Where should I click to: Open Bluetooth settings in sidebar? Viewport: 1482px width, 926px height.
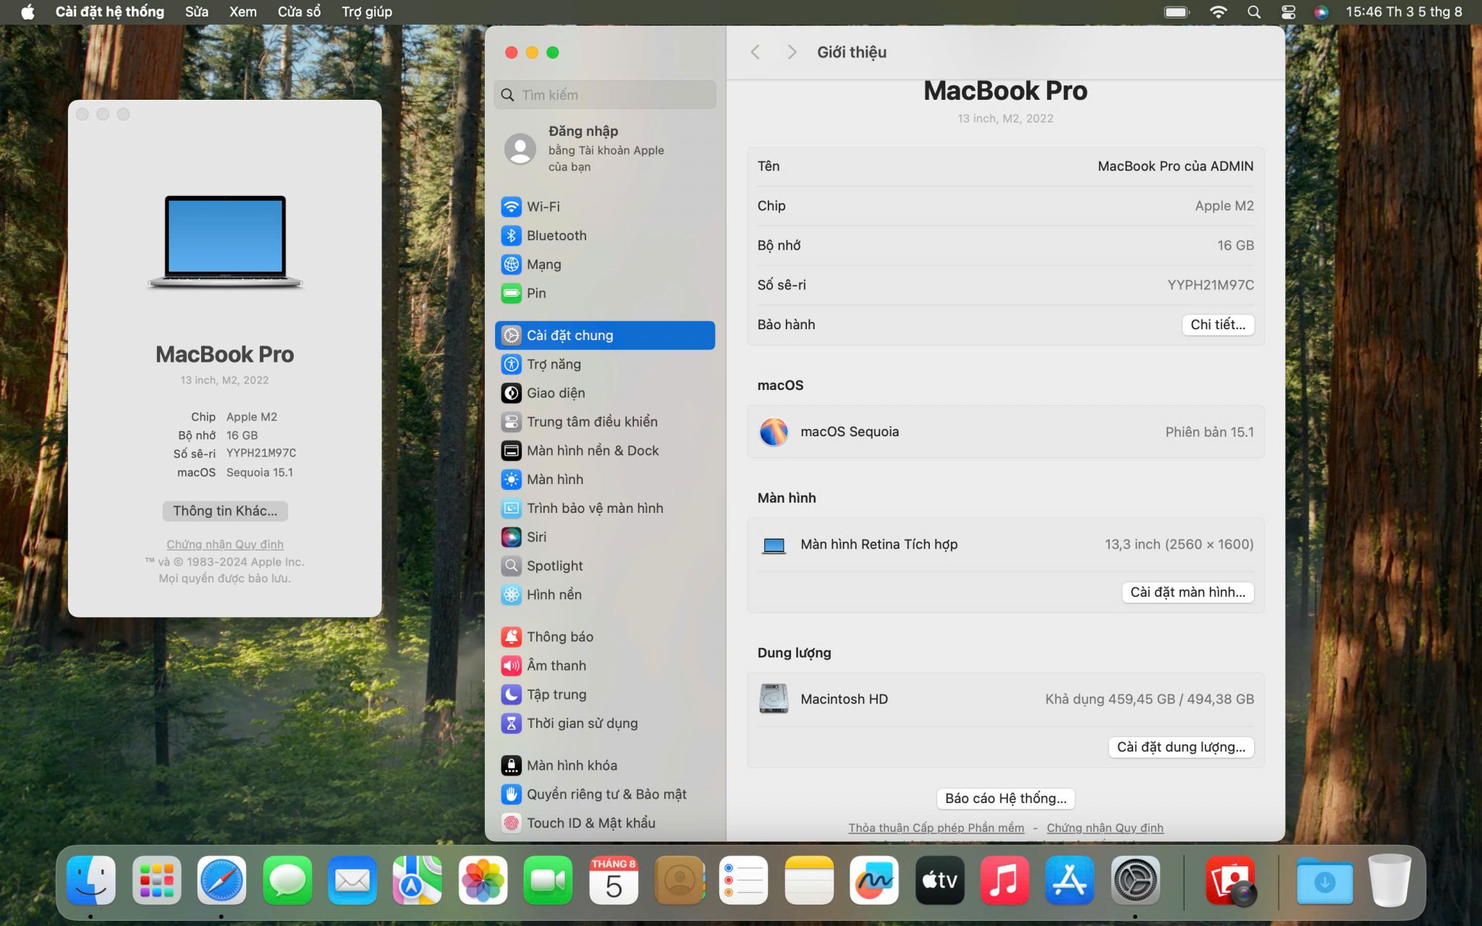(x=605, y=235)
